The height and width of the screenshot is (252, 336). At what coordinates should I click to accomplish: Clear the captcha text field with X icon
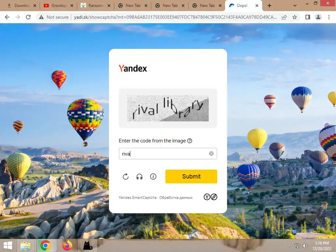click(x=211, y=154)
